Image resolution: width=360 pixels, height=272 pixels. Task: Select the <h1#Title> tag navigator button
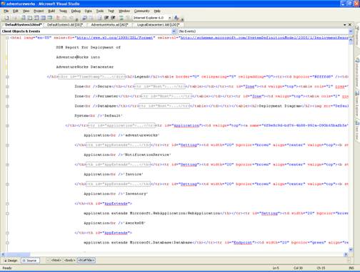(x=86, y=261)
